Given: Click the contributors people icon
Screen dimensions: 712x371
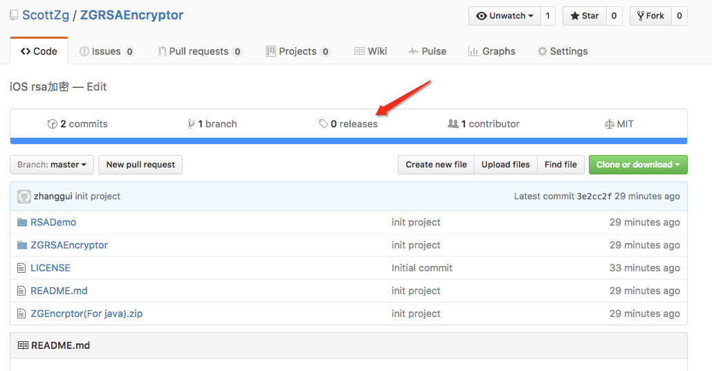Looking at the screenshot, I should tap(453, 124).
